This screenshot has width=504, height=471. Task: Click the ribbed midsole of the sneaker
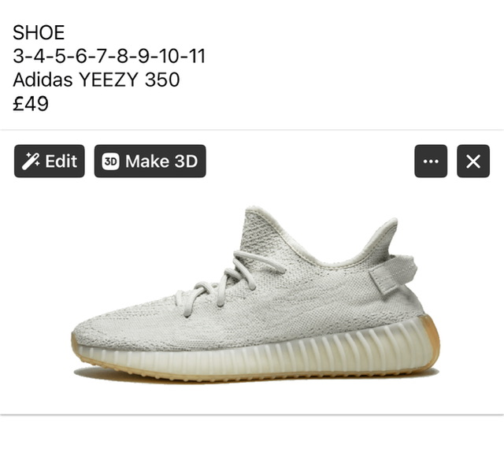coord(258,355)
